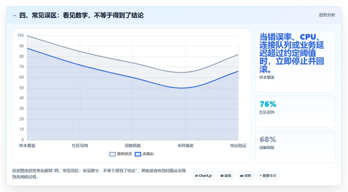Select the Chart.js tag
This screenshot has width=348, height=192.
click(203, 176)
